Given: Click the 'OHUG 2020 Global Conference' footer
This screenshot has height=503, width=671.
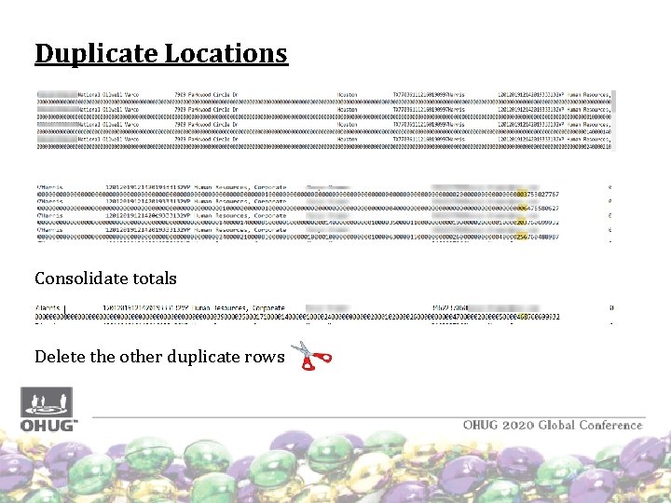Looking at the screenshot, I should 553,425.
